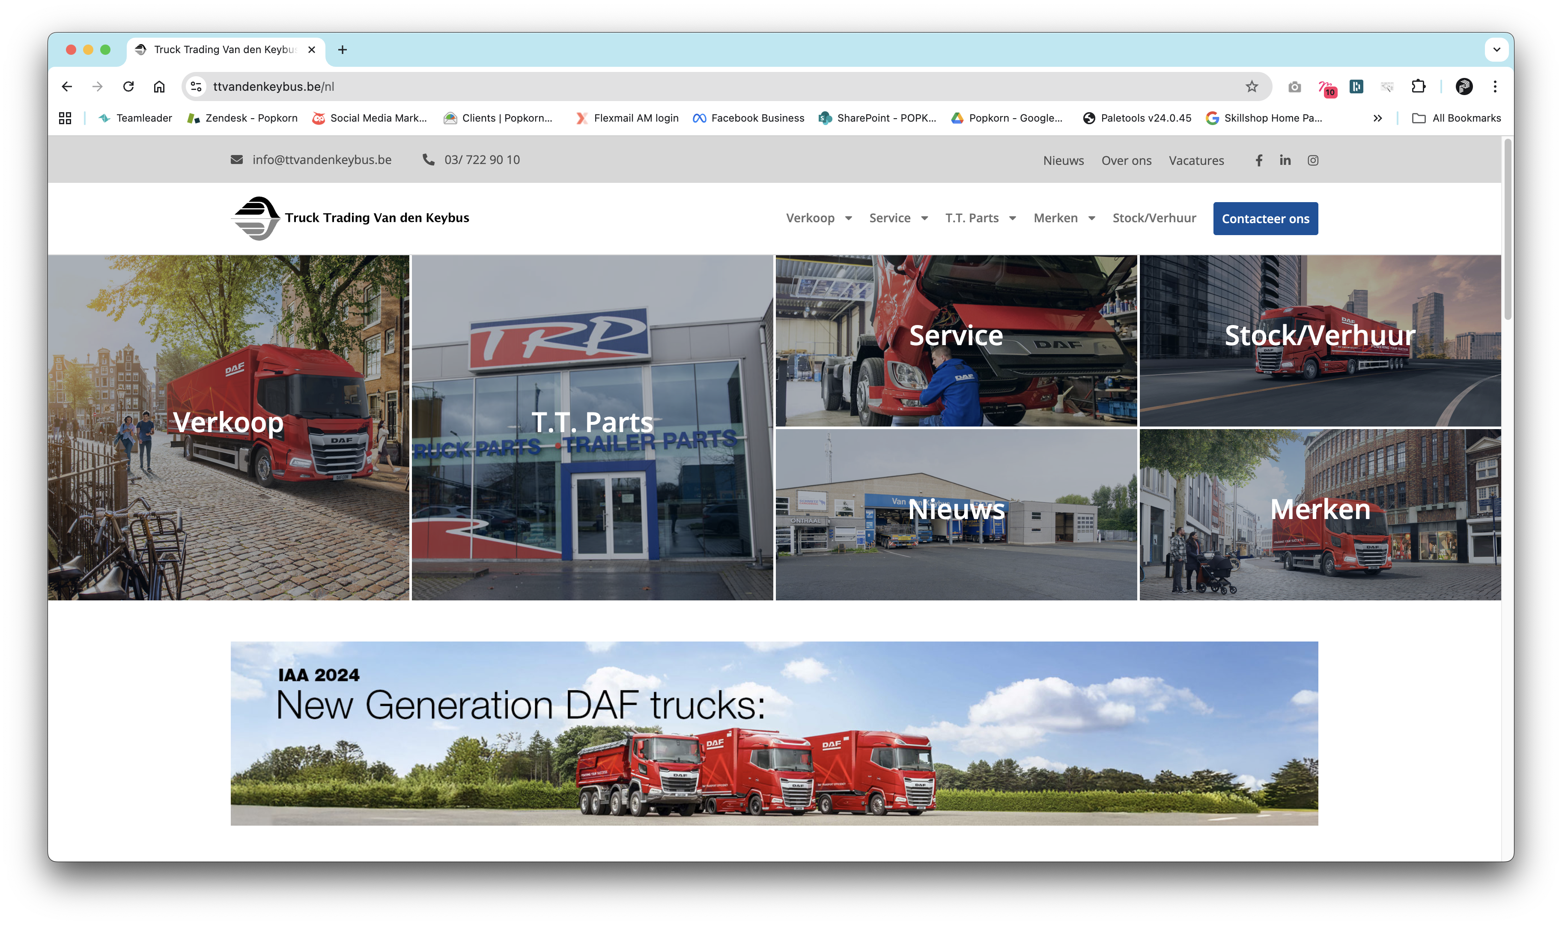Show hidden bookmarks with the double chevron

pos(1377,118)
